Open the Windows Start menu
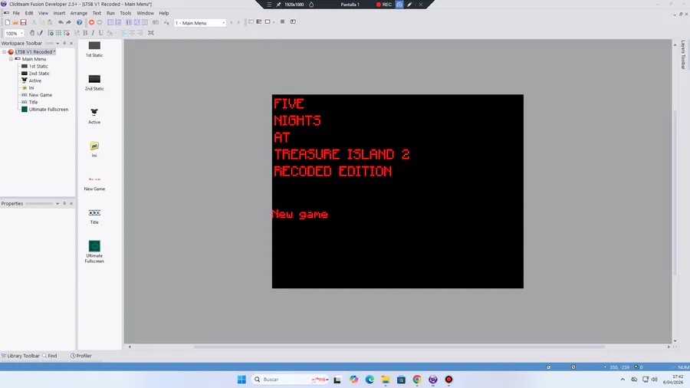Viewport: 690px width, 388px height. coord(242,380)
